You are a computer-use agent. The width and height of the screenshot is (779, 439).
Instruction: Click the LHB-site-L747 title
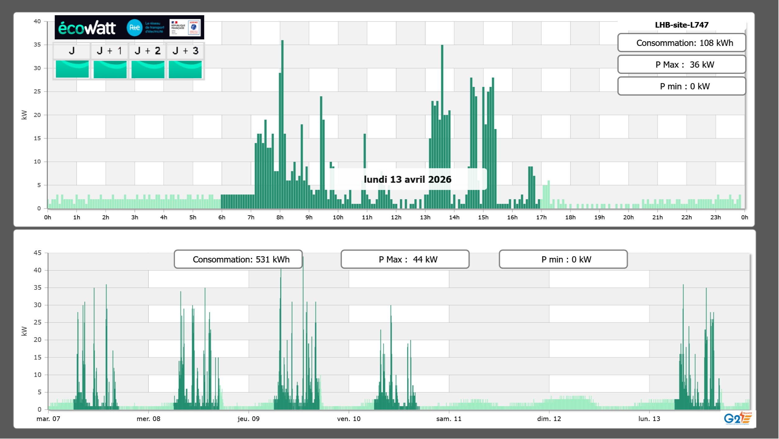pos(682,25)
